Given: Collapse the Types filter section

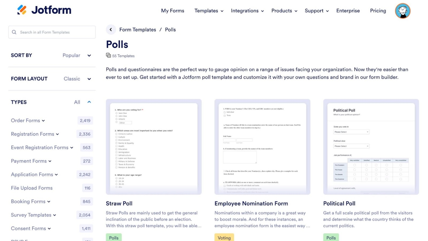Looking at the screenshot, I should (89, 102).
